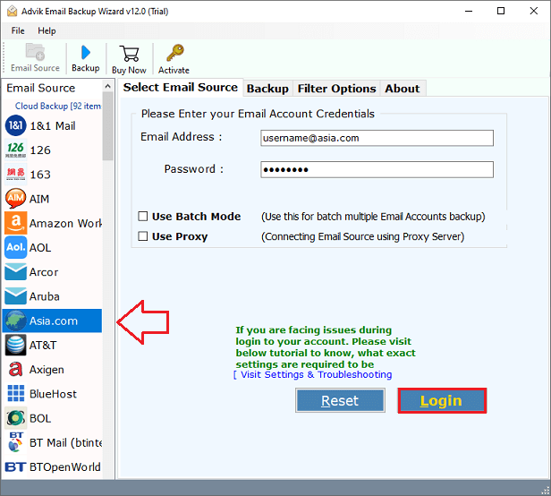The image size is (551, 496).
Task: Select the AOL source icon
Action: click(15, 247)
